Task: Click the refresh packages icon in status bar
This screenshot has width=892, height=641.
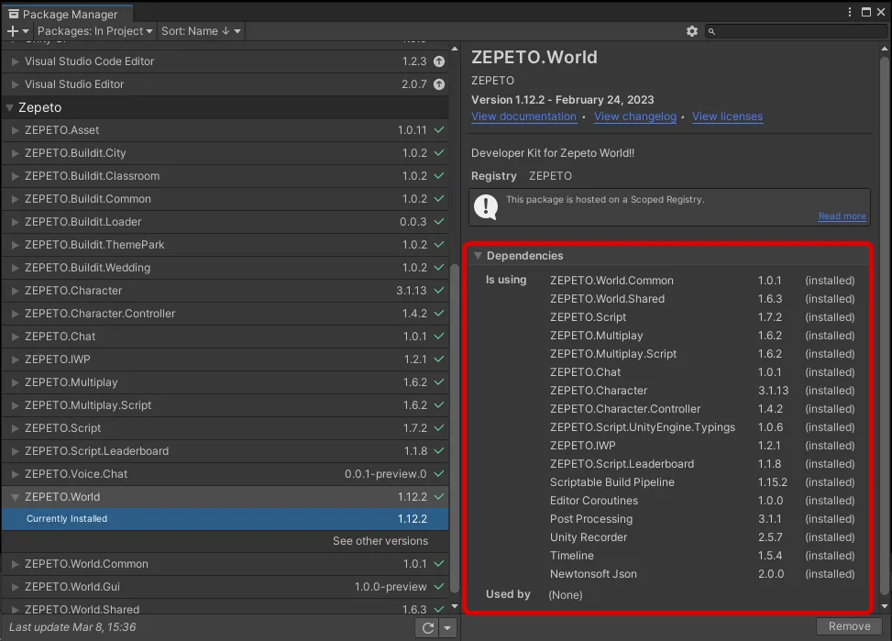Action: (427, 627)
